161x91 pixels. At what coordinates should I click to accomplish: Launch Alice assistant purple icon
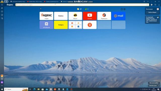click(x=2, y=82)
